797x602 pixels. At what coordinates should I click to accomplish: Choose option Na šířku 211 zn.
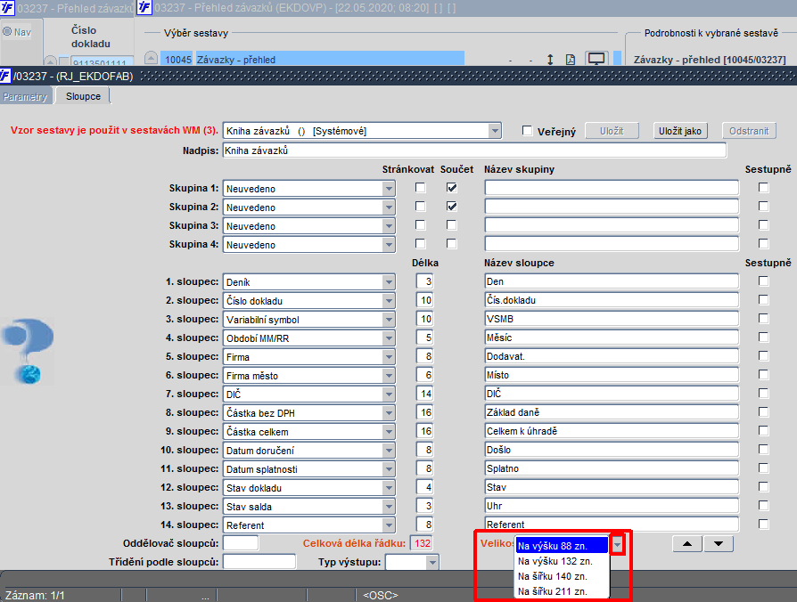[562, 591]
